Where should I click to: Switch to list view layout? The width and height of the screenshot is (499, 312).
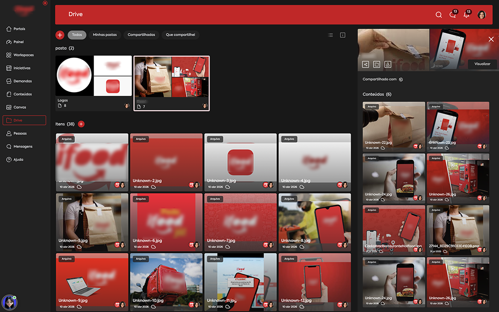point(330,35)
